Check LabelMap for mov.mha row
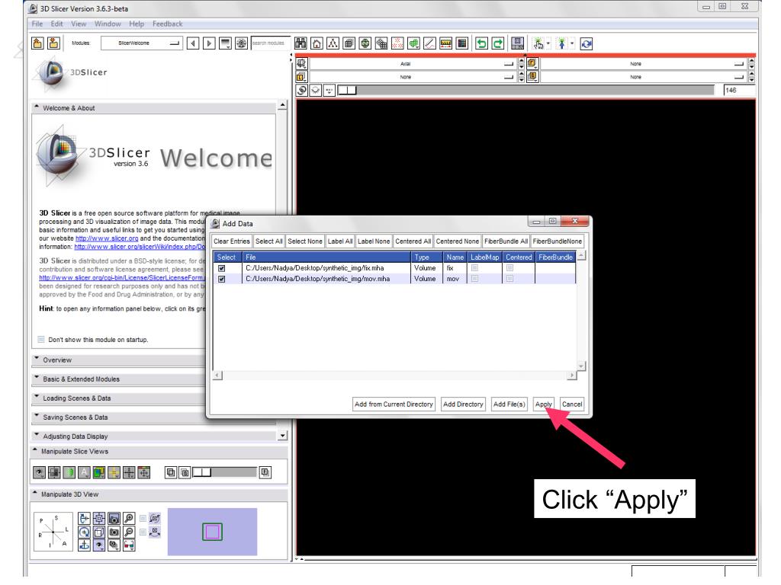Screen dimensions: 781x585 474,279
